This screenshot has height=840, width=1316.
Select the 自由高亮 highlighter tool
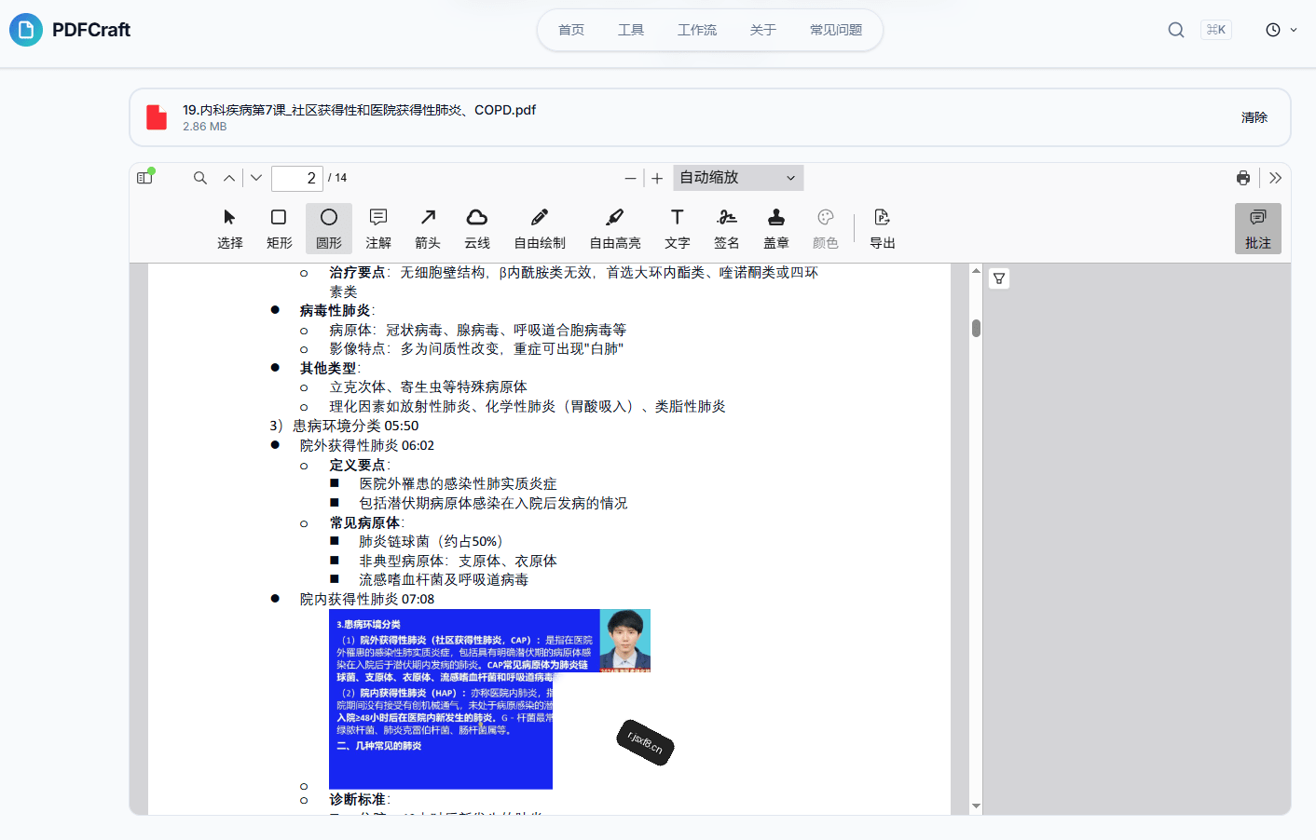(x=615, y=229)
